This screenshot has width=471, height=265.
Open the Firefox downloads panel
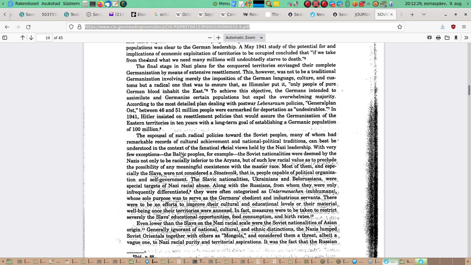click(442, 27)
